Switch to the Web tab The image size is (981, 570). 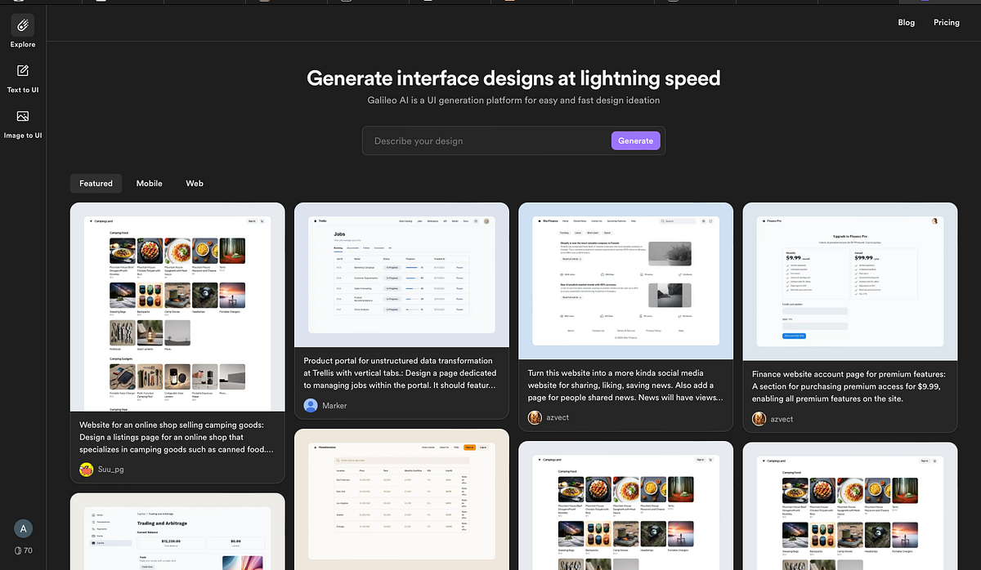[195, 183]
